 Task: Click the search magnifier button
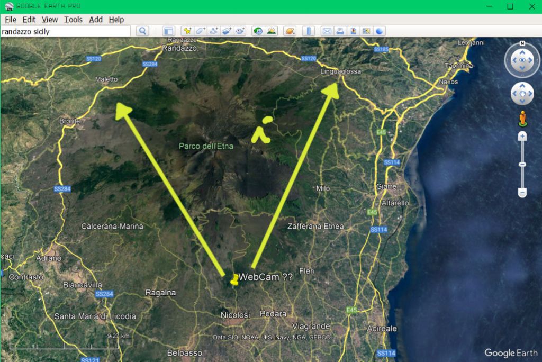coord(142,31)
